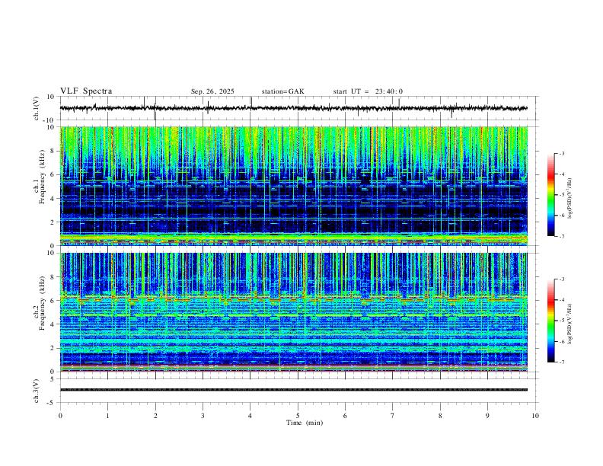Screen dimensions: 603x466
Task: Click tick label "10" on Time axis
Action: pyautogui.click(x=535, y=416)
